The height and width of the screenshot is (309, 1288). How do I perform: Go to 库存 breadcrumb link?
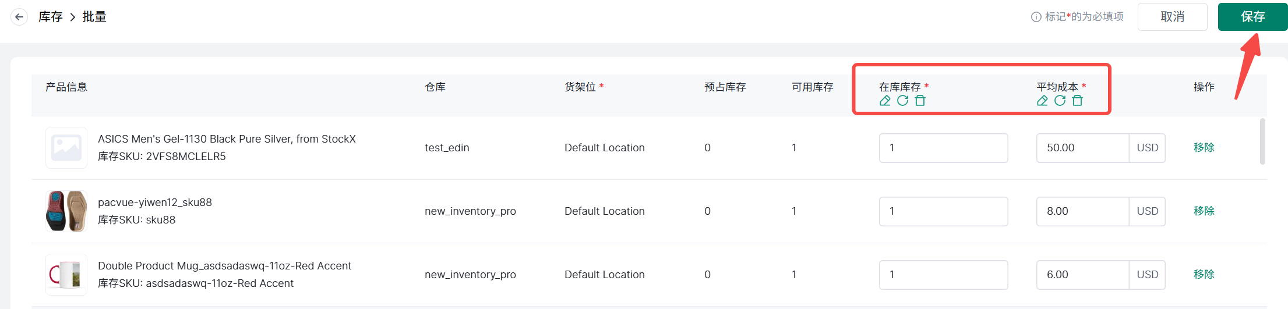51,17
